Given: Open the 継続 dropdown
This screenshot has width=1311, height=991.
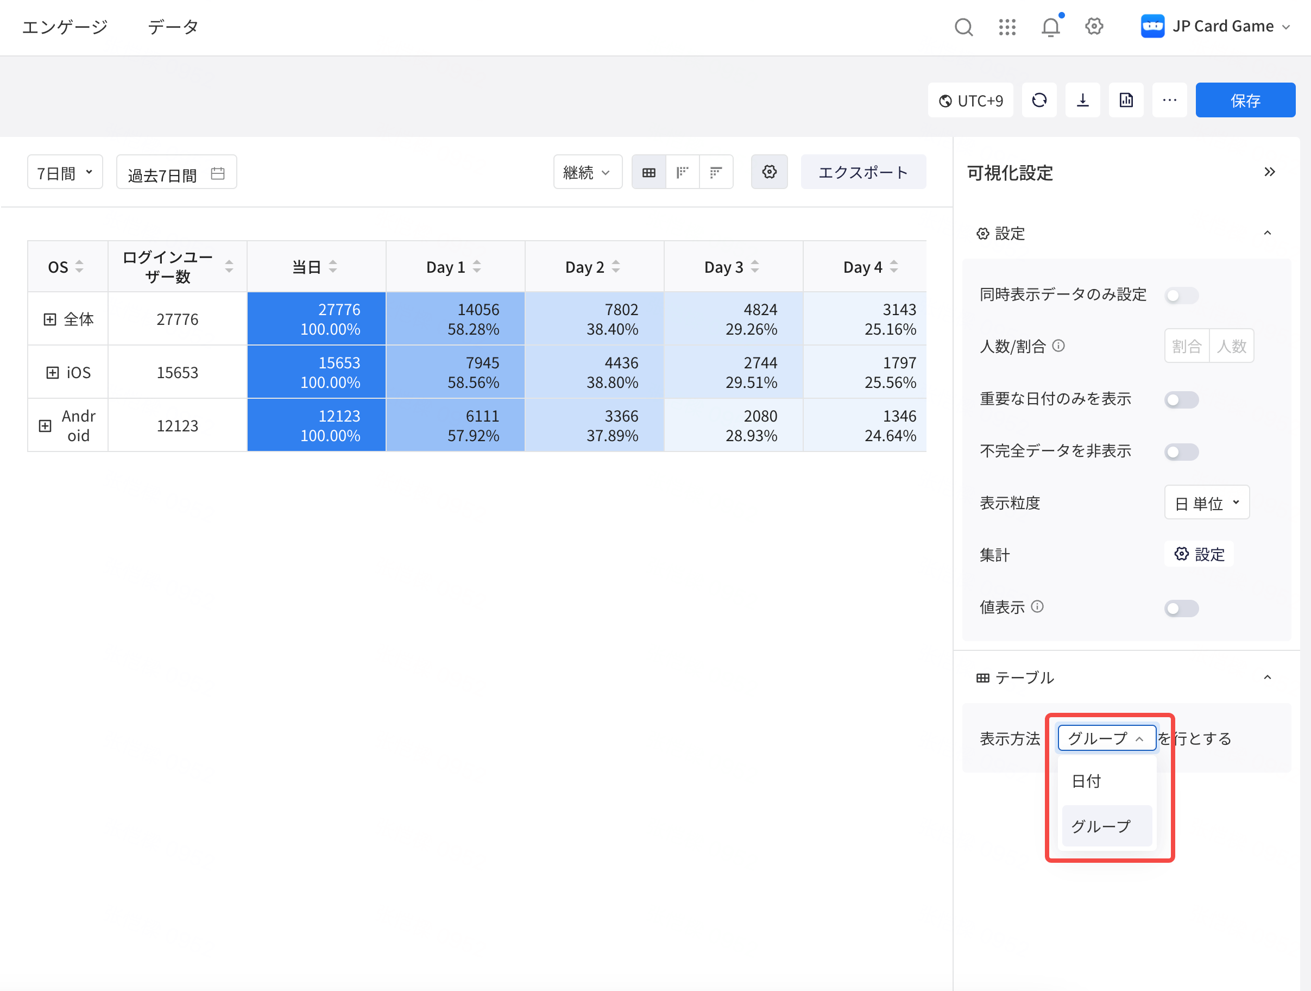Looking at the screenshot, I should 587,173.
